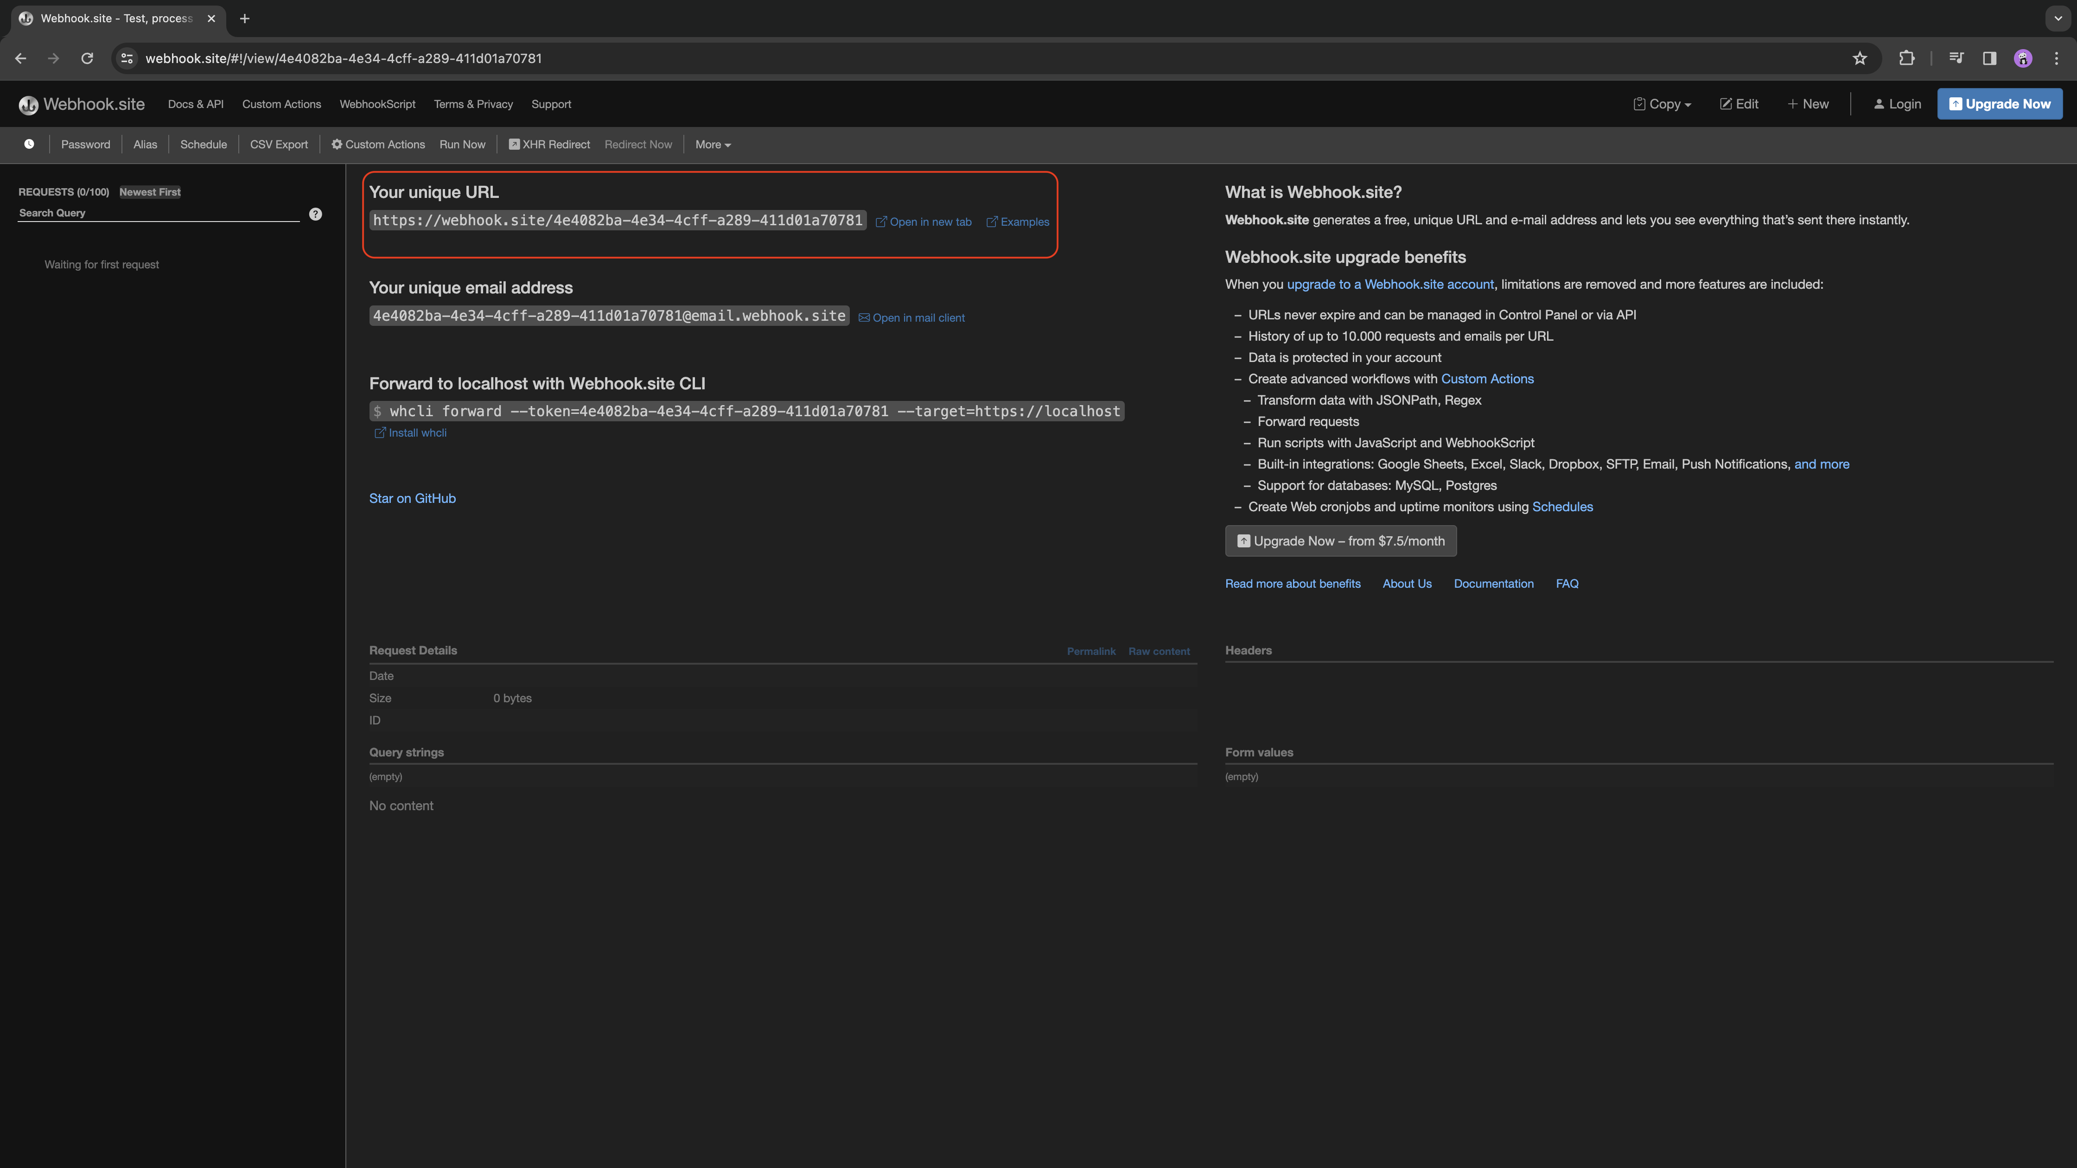Click Run Now
The image size is (2077, 1168).
point(462,144)
